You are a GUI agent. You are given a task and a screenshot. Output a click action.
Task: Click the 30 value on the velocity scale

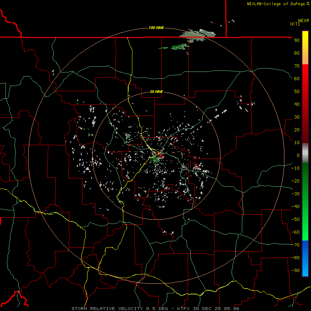coord(297,117)
